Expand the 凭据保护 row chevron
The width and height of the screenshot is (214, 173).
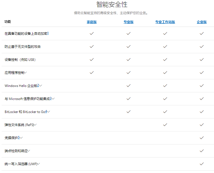[21, 138]
